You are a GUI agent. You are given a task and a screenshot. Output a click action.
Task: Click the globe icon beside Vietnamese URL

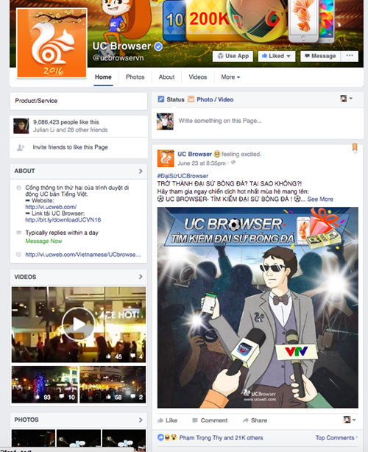(x=18, y=254)
